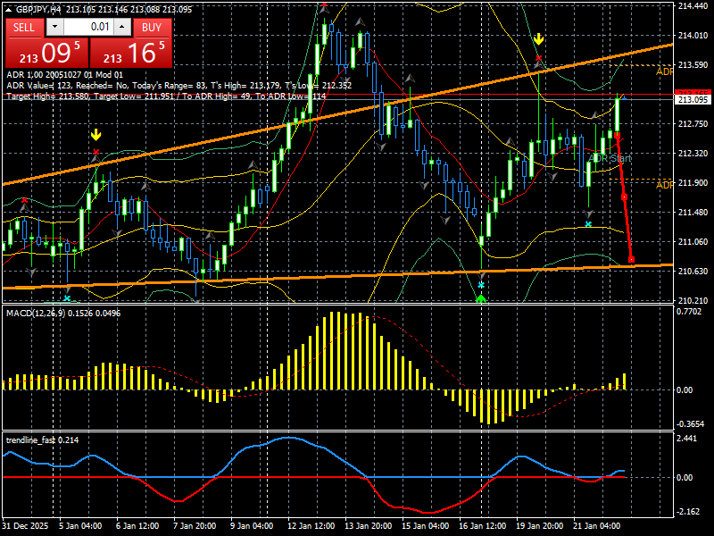Click the 'ADR 1,00 20051027 01 Mod 01' line

click(64, 75)
